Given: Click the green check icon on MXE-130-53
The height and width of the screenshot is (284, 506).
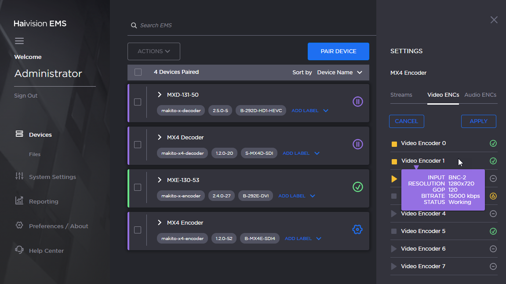Looking at the screenshot, I should click(357, 187).
